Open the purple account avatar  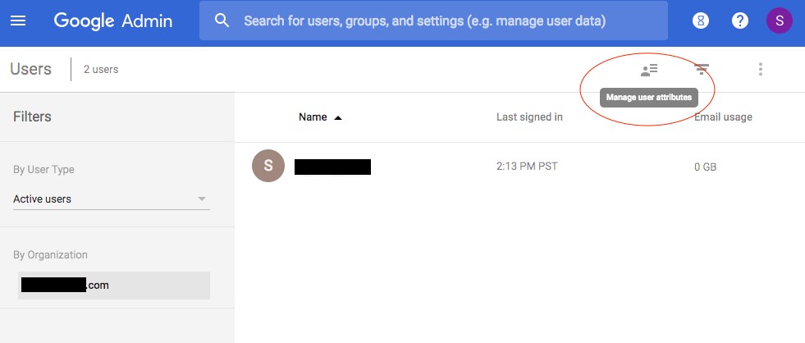click(779, 21)
